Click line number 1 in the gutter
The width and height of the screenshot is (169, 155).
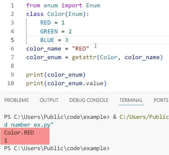coord(12,5)
